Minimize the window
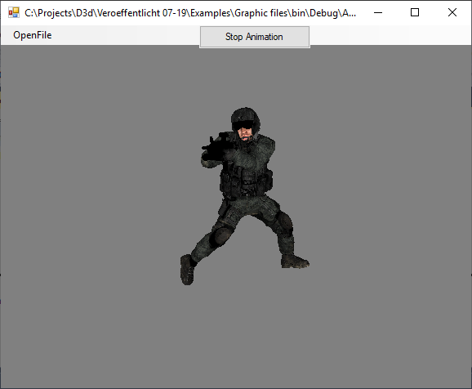Viewport: 472px width, 389px height. tap(378, 12)
